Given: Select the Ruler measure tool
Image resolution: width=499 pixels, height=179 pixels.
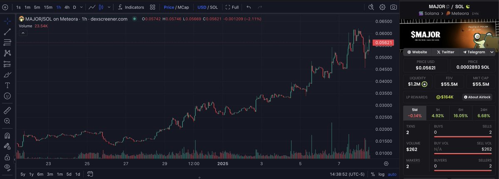Looking at the screenshot, I should pyautogui.click(x=7, y=110).
